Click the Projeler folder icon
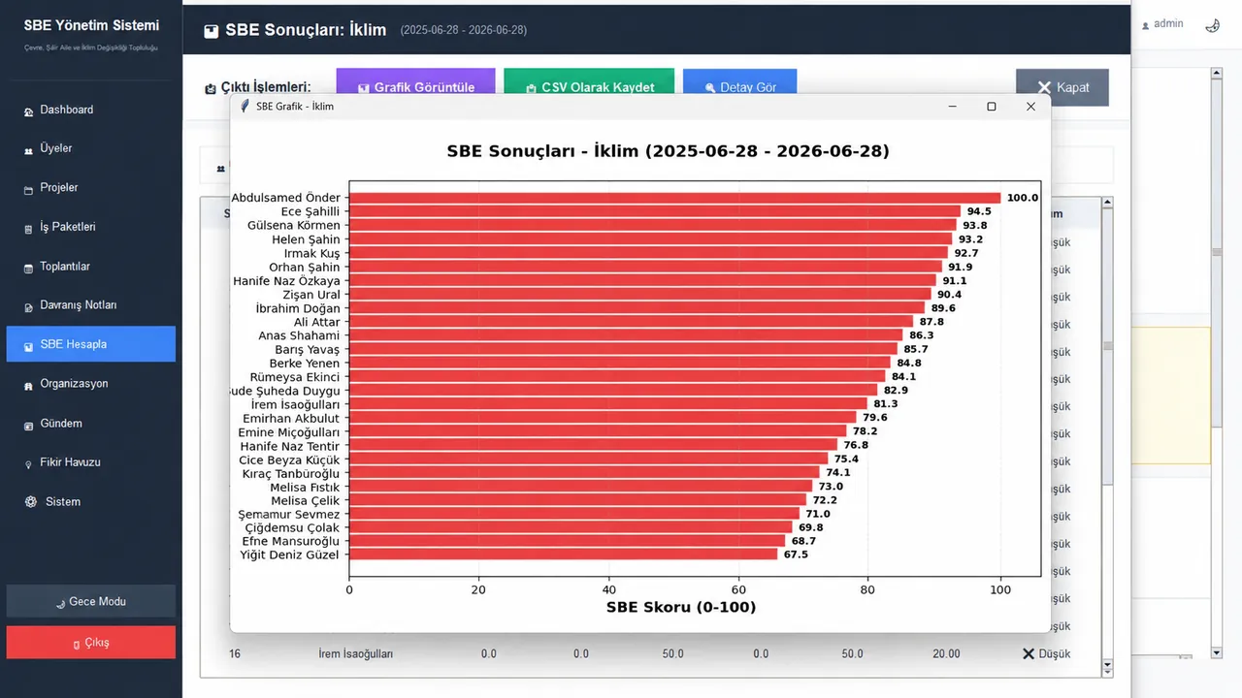Image resolution: width=1242 pixels, height=698 pixels. (28, 189)
